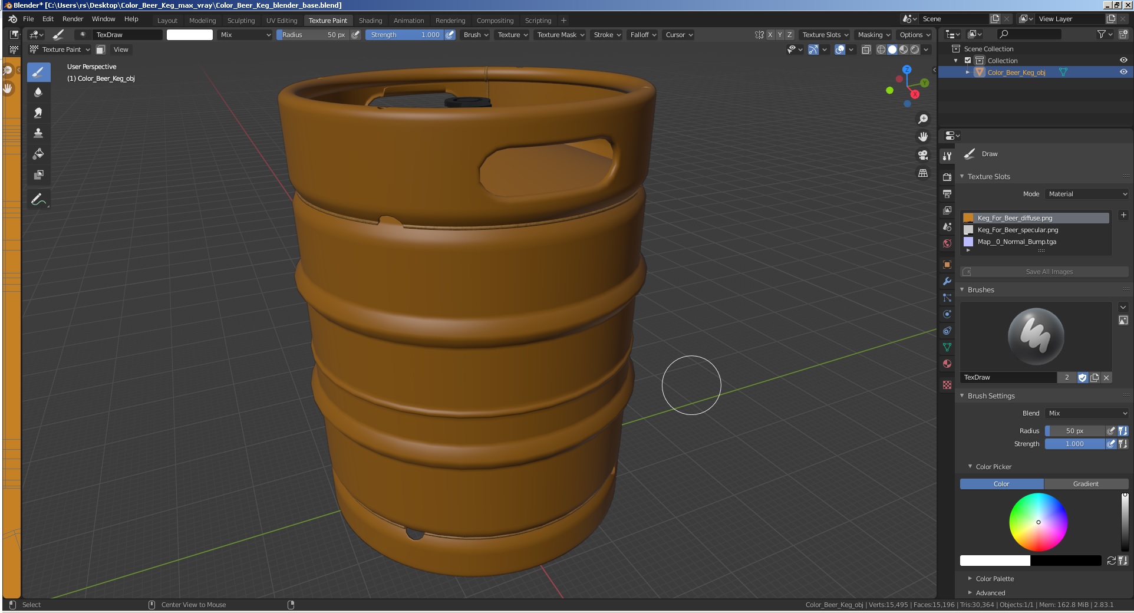This screenshot has height=613, width=1134.
Task: Select the Clone stamp tool
Action: (x=38, y=133)
